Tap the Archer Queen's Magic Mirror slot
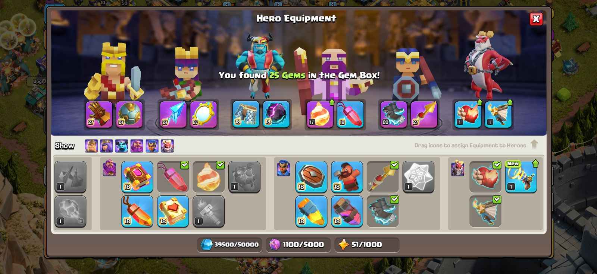The width and height of the screenshot is (597, 274). coord(203,114)
